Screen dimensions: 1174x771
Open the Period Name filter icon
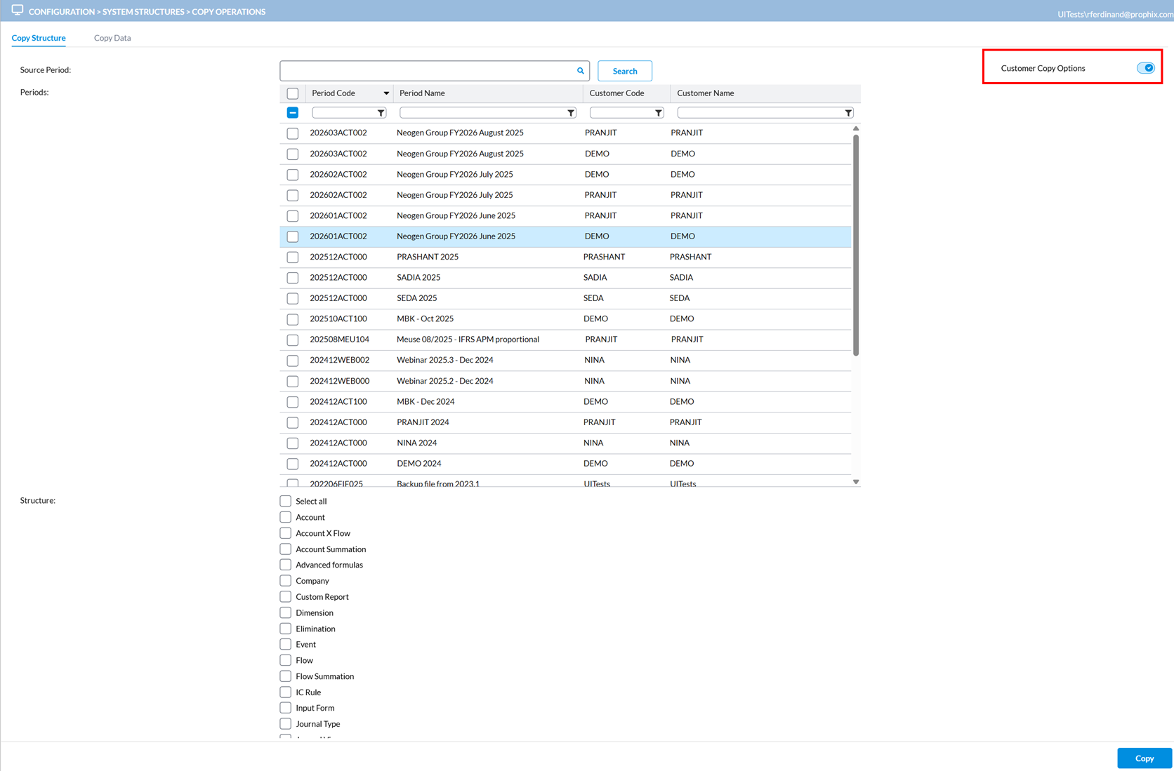click(571, 113)
